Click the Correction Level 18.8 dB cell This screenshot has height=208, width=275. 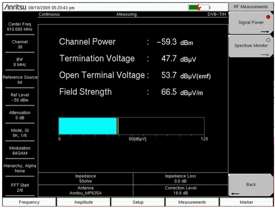click(181, 191)
